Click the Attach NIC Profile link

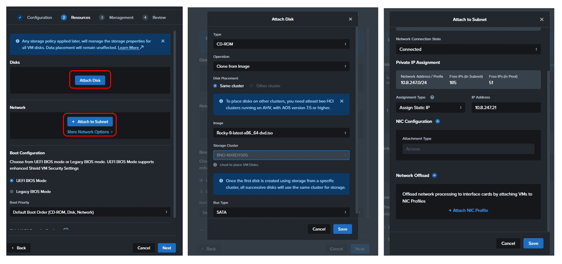(468, 211)
